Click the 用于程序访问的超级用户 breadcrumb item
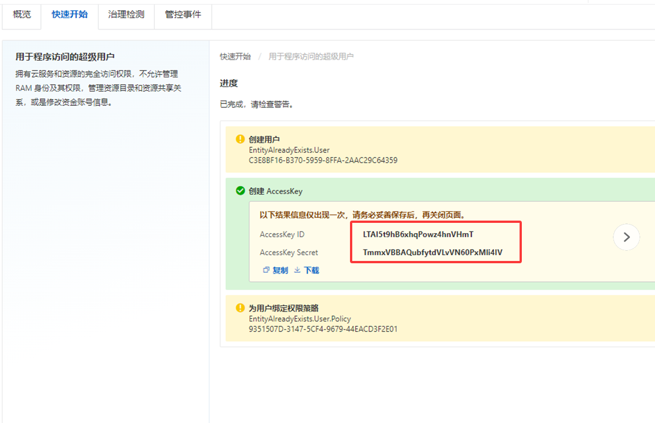 [x=311, y=56]
